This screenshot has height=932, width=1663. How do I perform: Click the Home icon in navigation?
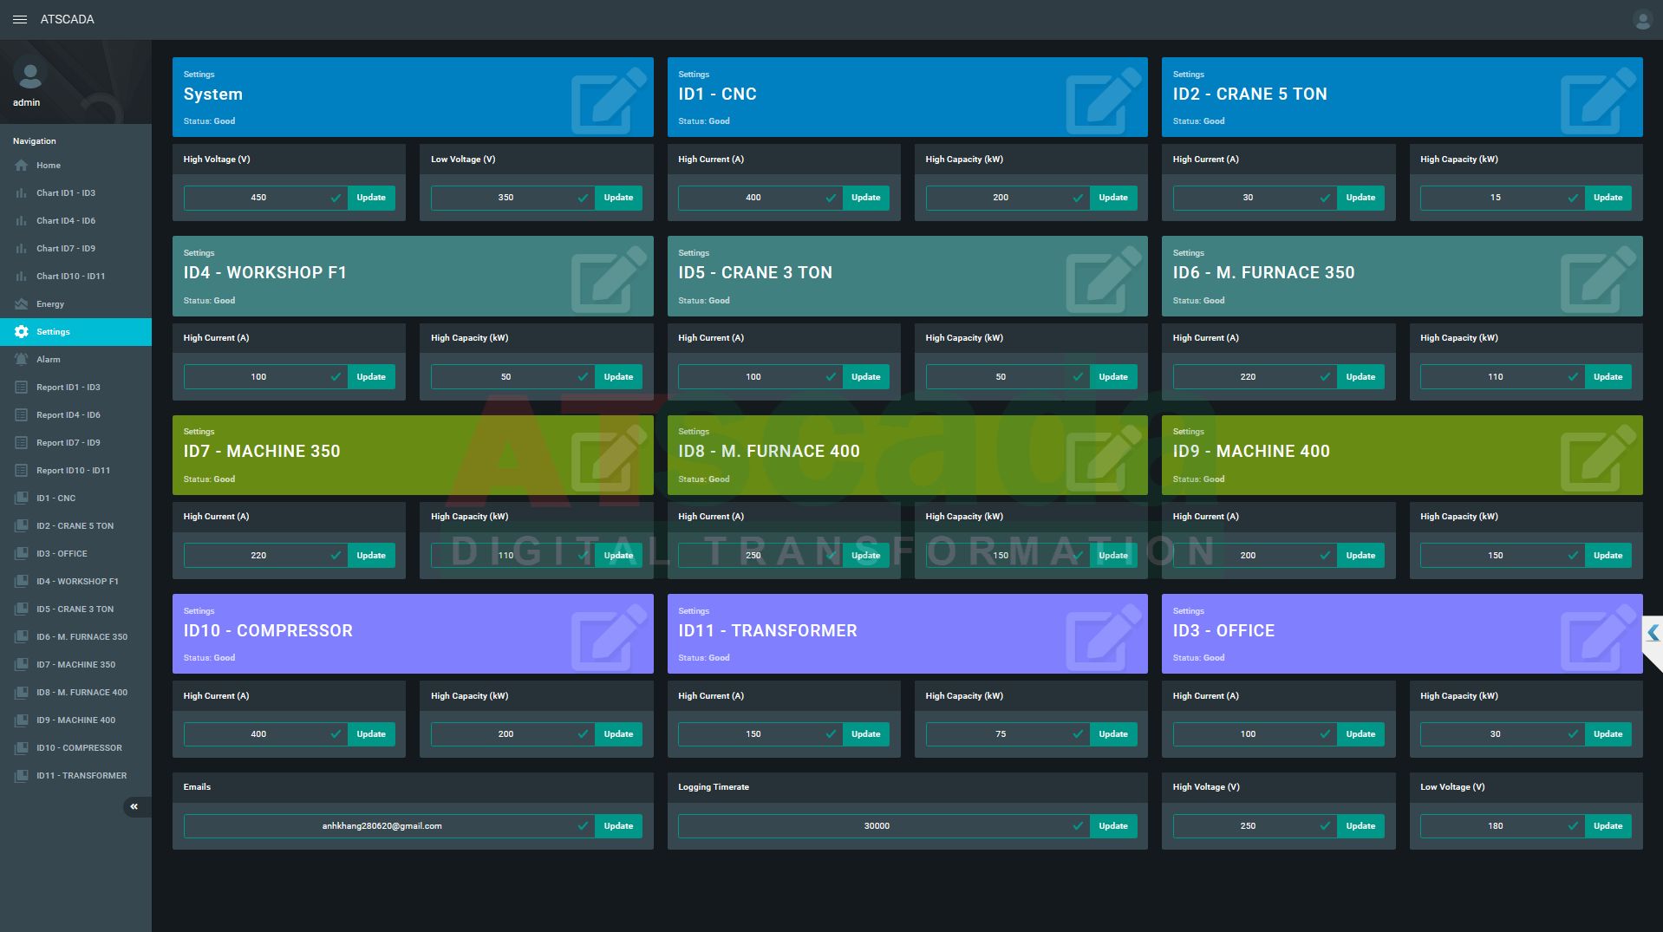(22, 166)
